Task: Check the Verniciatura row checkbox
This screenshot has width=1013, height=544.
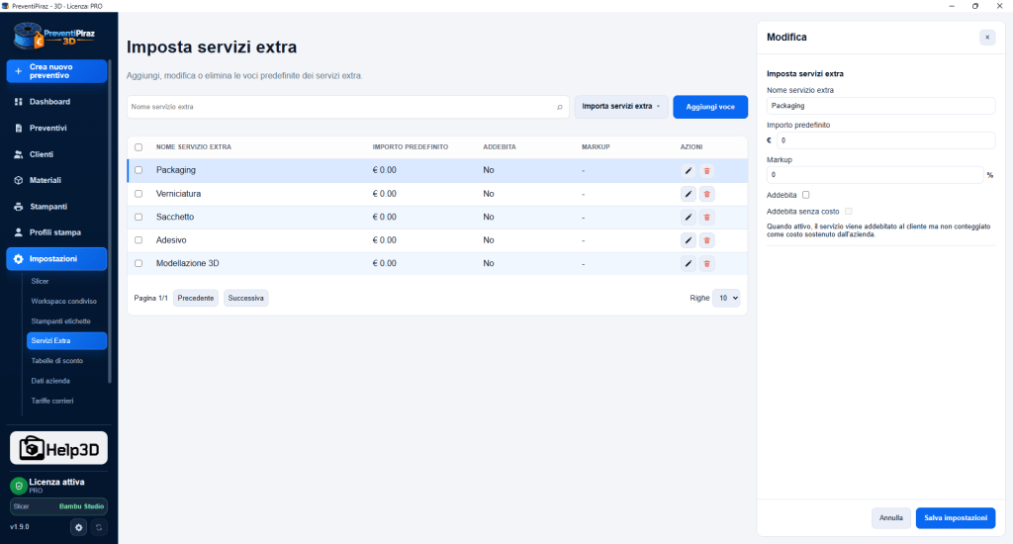Action: tap(138, 194)
